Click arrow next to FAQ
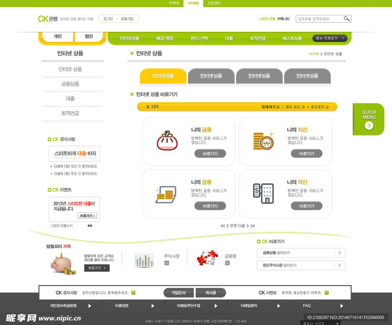The image size is (392, 325). [x=342, y=306]
